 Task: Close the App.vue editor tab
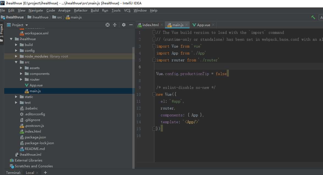213,25
